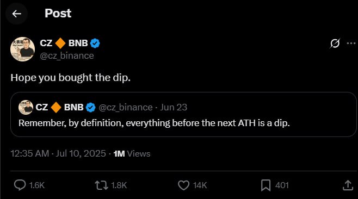The image size is (358, 199).
Task: Bookmark this post
Action: click(266, 185)
